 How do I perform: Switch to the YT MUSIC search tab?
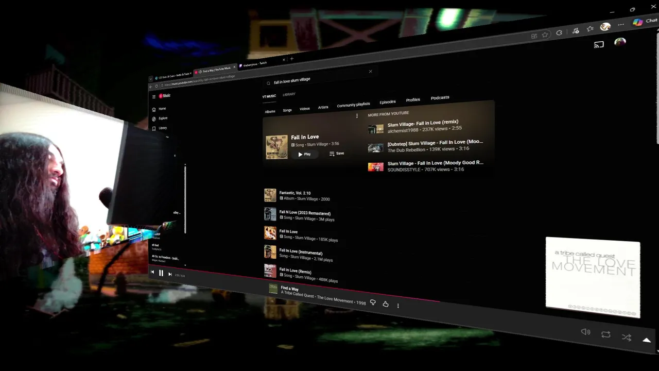click(269, 96)
